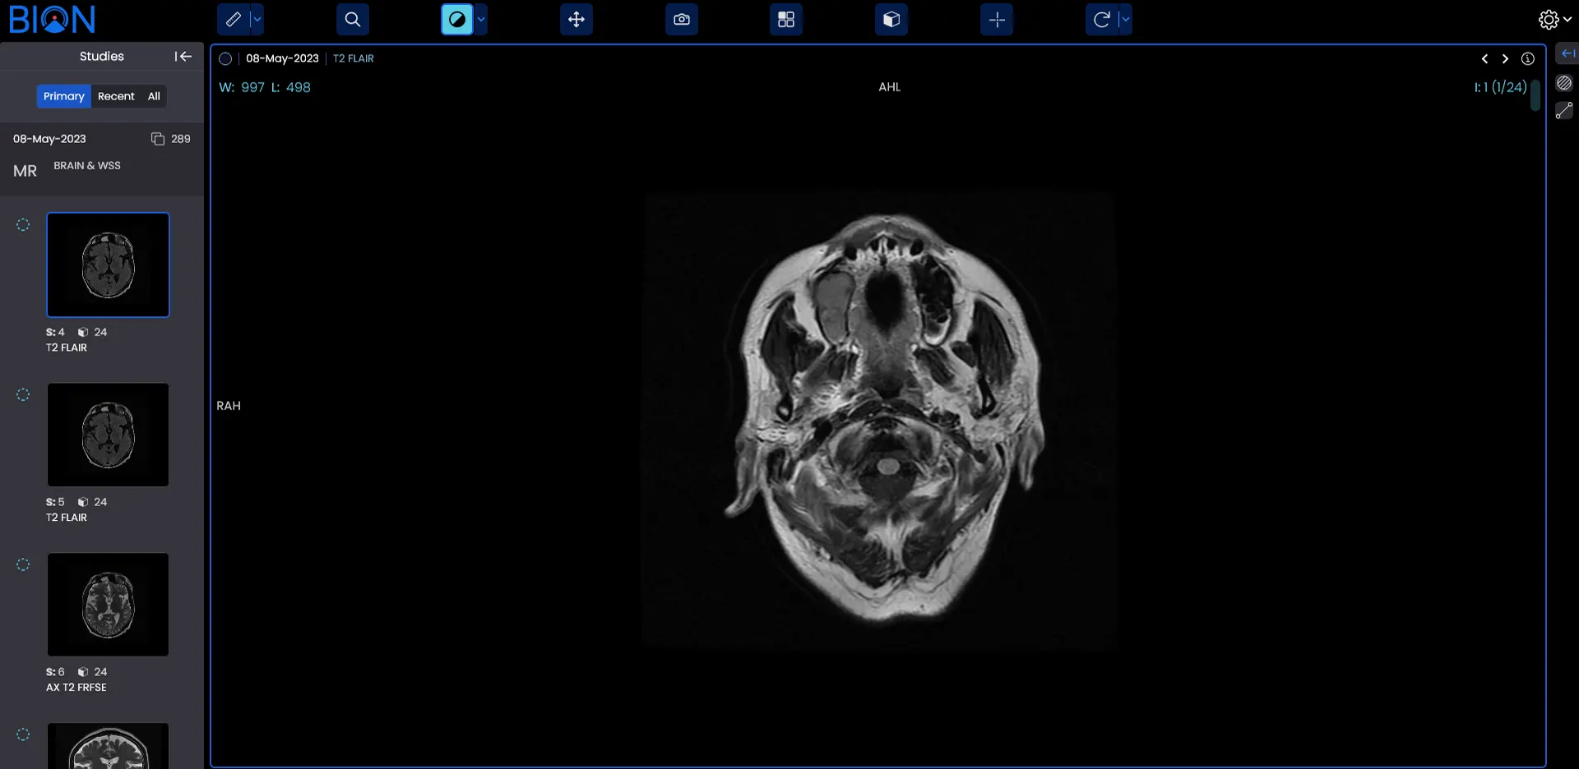
Task: Open the series 4 T2 FLAIR thumbnail
Action: coord(108,265)
